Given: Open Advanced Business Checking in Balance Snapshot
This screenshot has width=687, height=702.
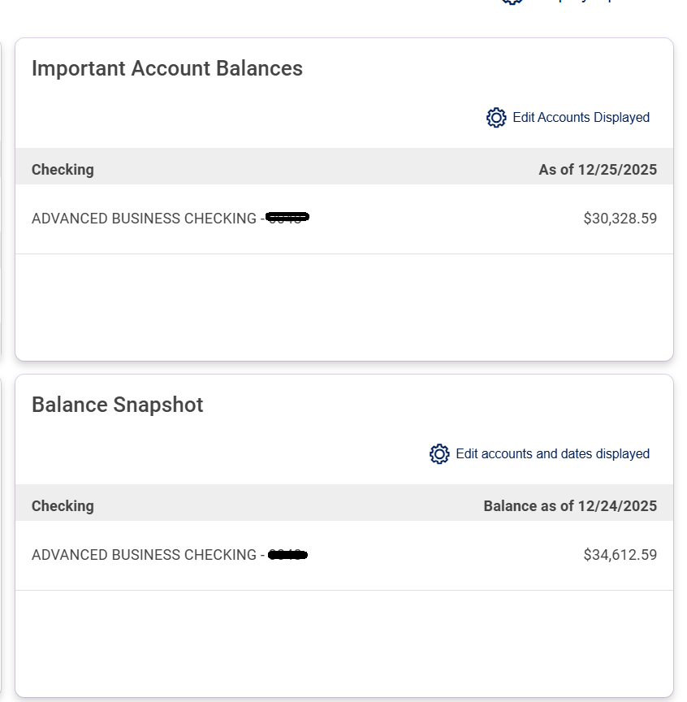Looking at the screenshot, I should coord(144,555).
